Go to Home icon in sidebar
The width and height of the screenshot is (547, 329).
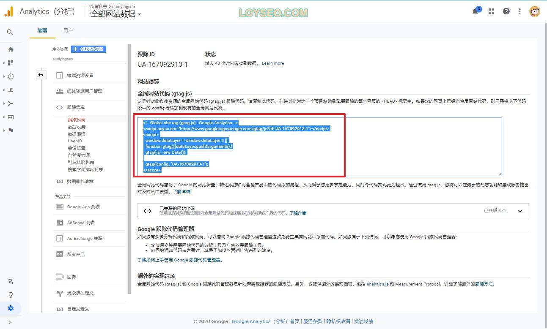click(x=11, y=49)
